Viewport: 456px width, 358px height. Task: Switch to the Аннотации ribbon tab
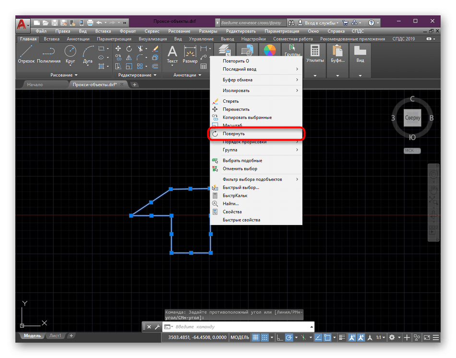(78, 39)
